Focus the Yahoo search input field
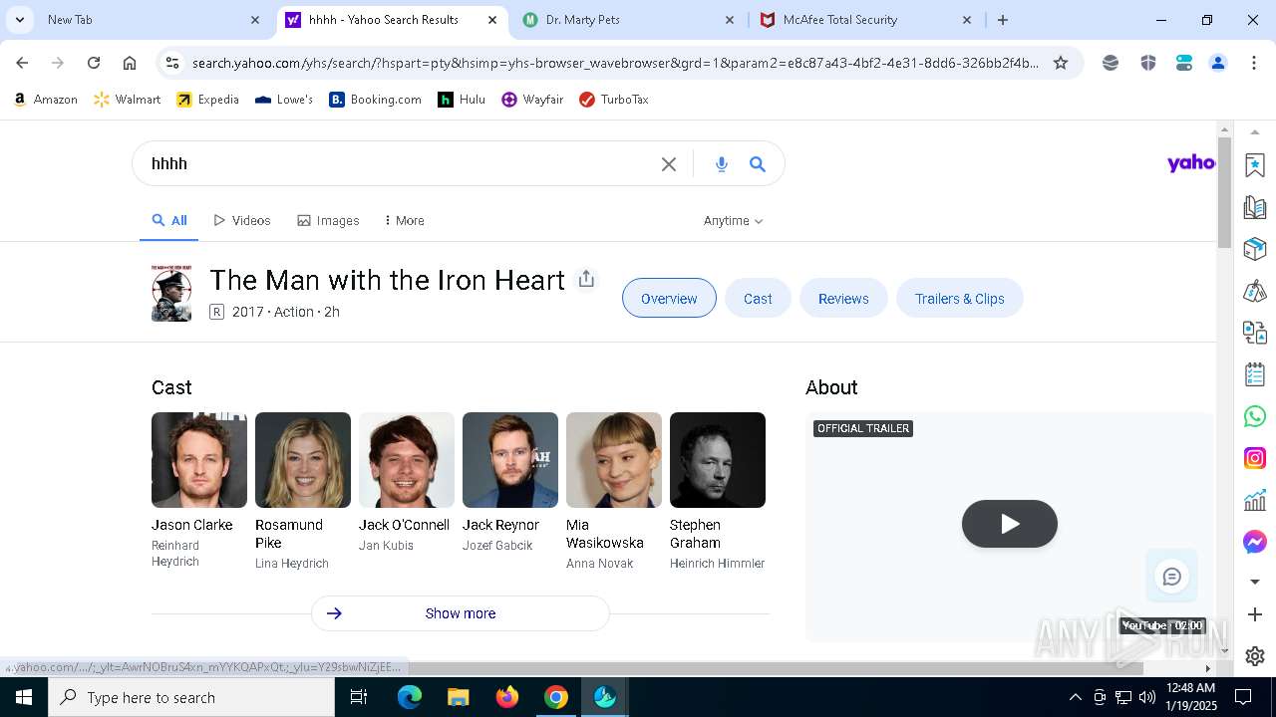 tap(399, 164)
